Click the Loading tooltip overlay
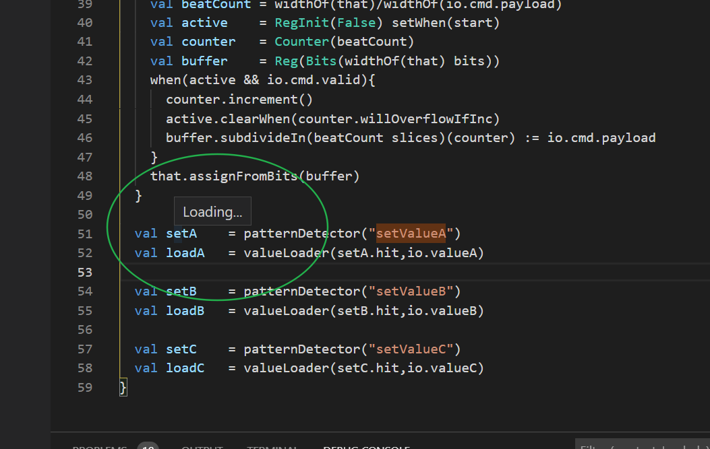This screenshot has height=449, width=710. coord(212,211)
